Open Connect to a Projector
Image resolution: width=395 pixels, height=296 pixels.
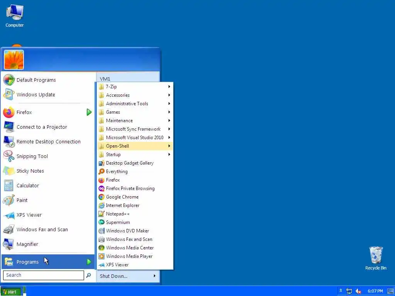pos(47,127)
